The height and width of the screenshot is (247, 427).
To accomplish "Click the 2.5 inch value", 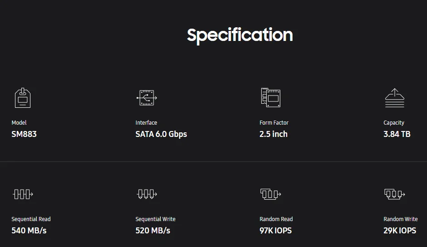I will 273,134.
